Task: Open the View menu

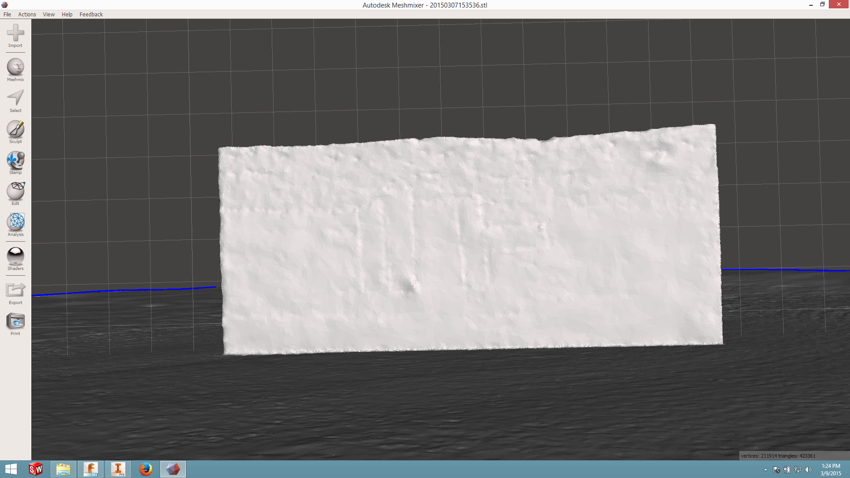Action: tap(49, 14)
